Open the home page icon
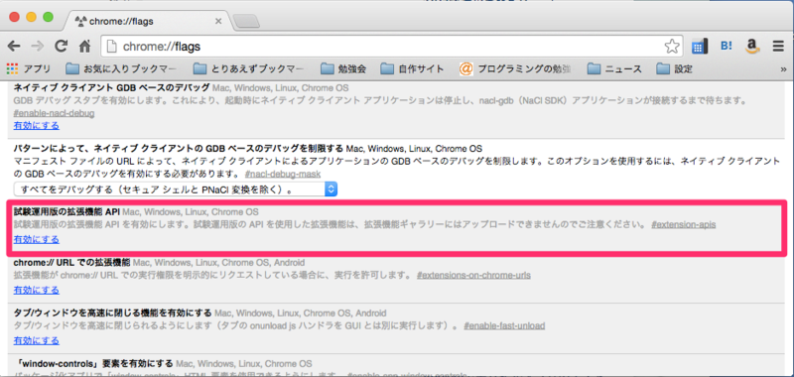Image resolution: width=794 pixels, height=377 pixels. pyautogui.click(x=84, y=47)
